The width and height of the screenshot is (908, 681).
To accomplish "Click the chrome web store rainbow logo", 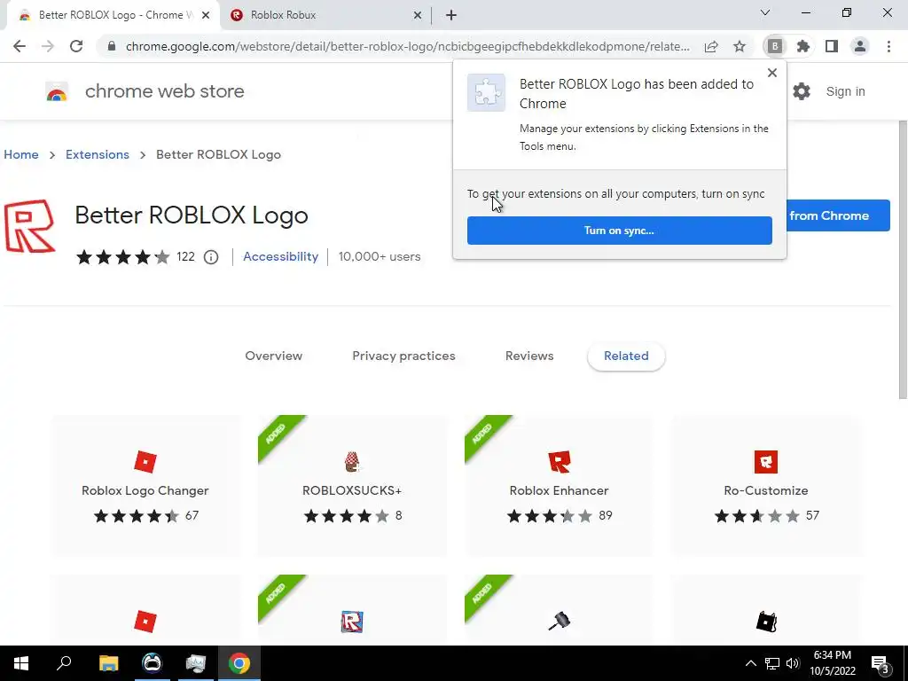I will [57, 91].
